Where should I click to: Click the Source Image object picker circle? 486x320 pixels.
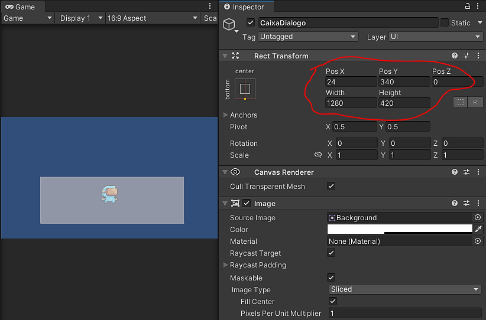click(478, 218)
